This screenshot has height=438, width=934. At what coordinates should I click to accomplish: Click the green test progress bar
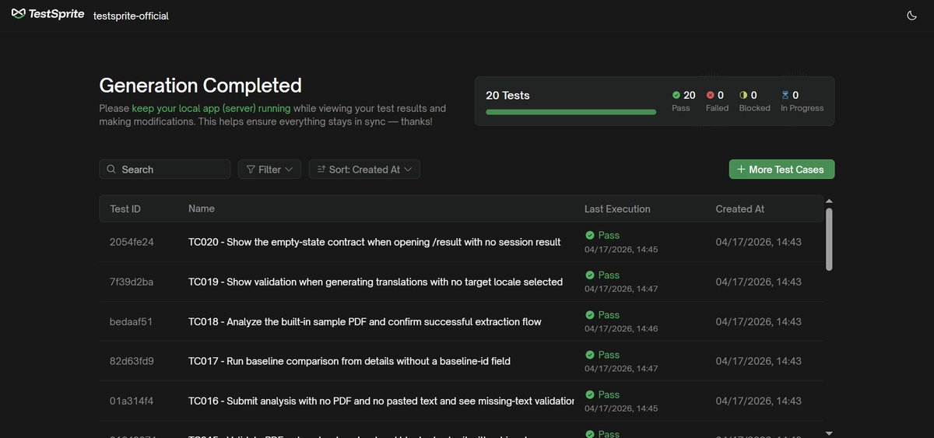coord(571,112)
